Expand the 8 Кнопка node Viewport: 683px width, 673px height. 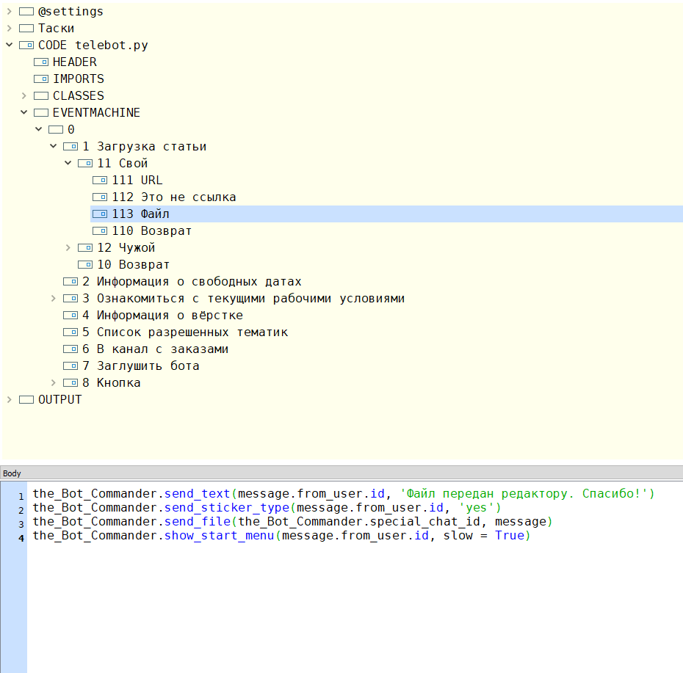click(x=53, y=382)
